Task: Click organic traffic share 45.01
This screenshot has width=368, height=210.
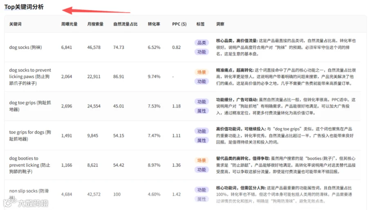Action: pyautogui.click(x=119, y=106)
